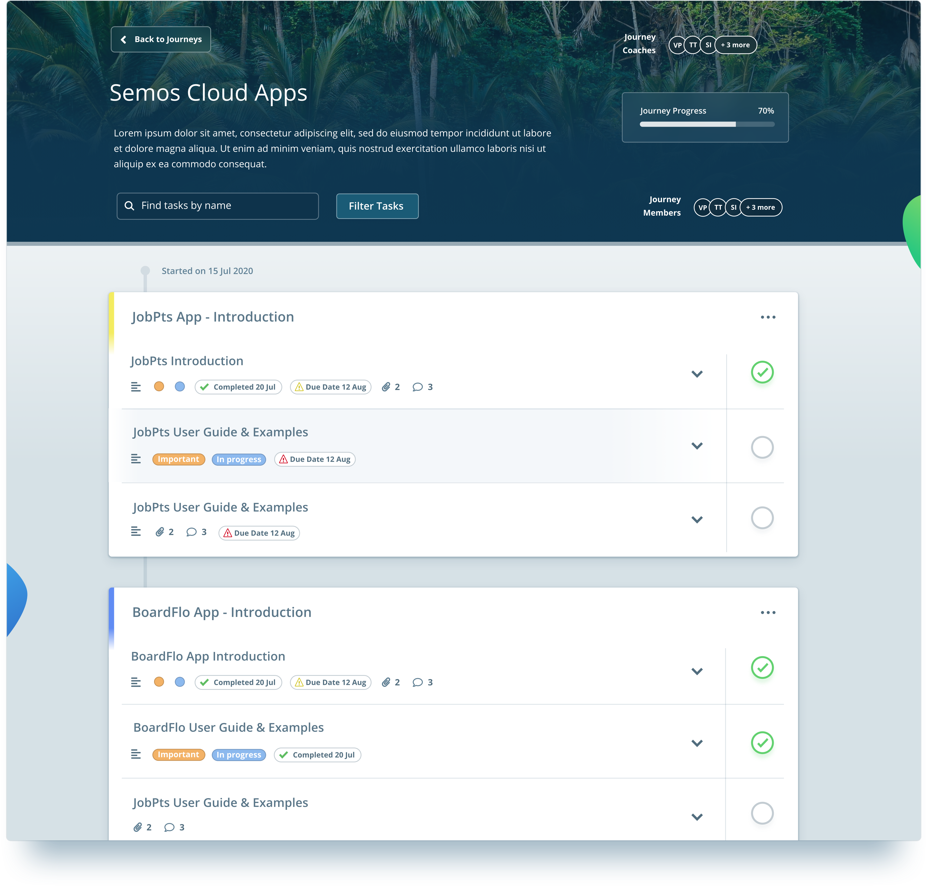Click the TT avatar in Journey Coaches
927x887 pixels.
pyautogui.click(x=693, y=45)
